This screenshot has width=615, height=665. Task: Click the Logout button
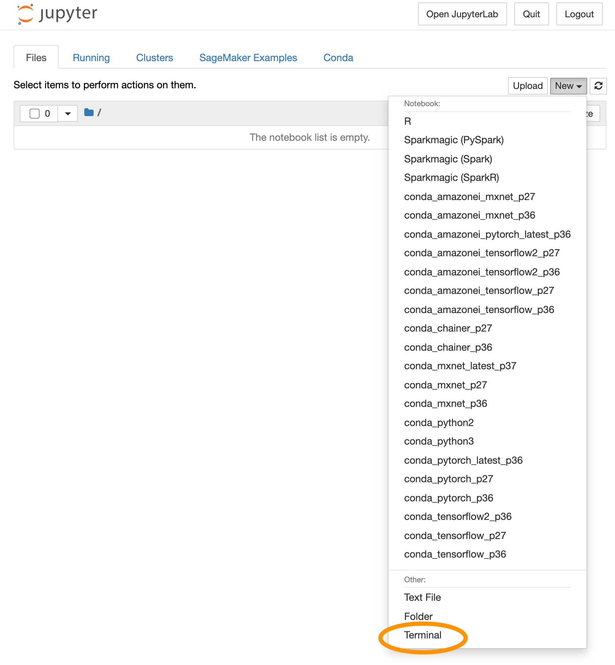click(579, 14)
